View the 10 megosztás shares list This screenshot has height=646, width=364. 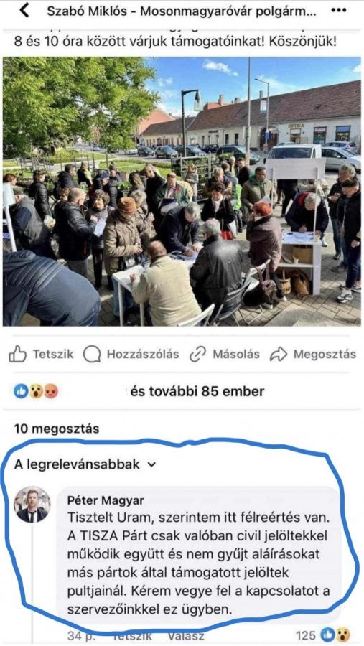coord(57,429)
